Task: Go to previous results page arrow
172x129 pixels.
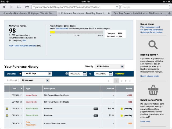Action: click(108, 81)
